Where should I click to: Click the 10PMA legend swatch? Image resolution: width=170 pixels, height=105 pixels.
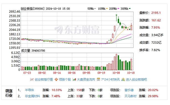tap(107, 9)
